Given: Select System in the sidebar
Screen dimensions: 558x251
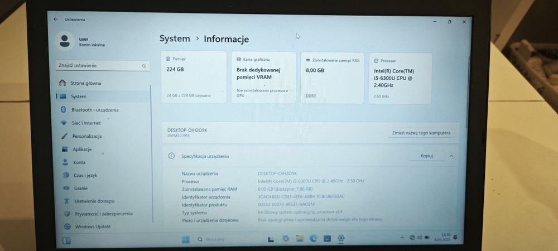Looking at the screenshot, I should point(103,96).
